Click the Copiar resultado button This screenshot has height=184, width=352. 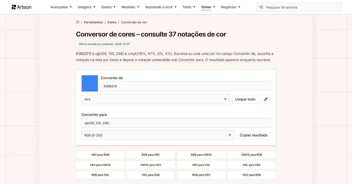click(x=254, y=135)
